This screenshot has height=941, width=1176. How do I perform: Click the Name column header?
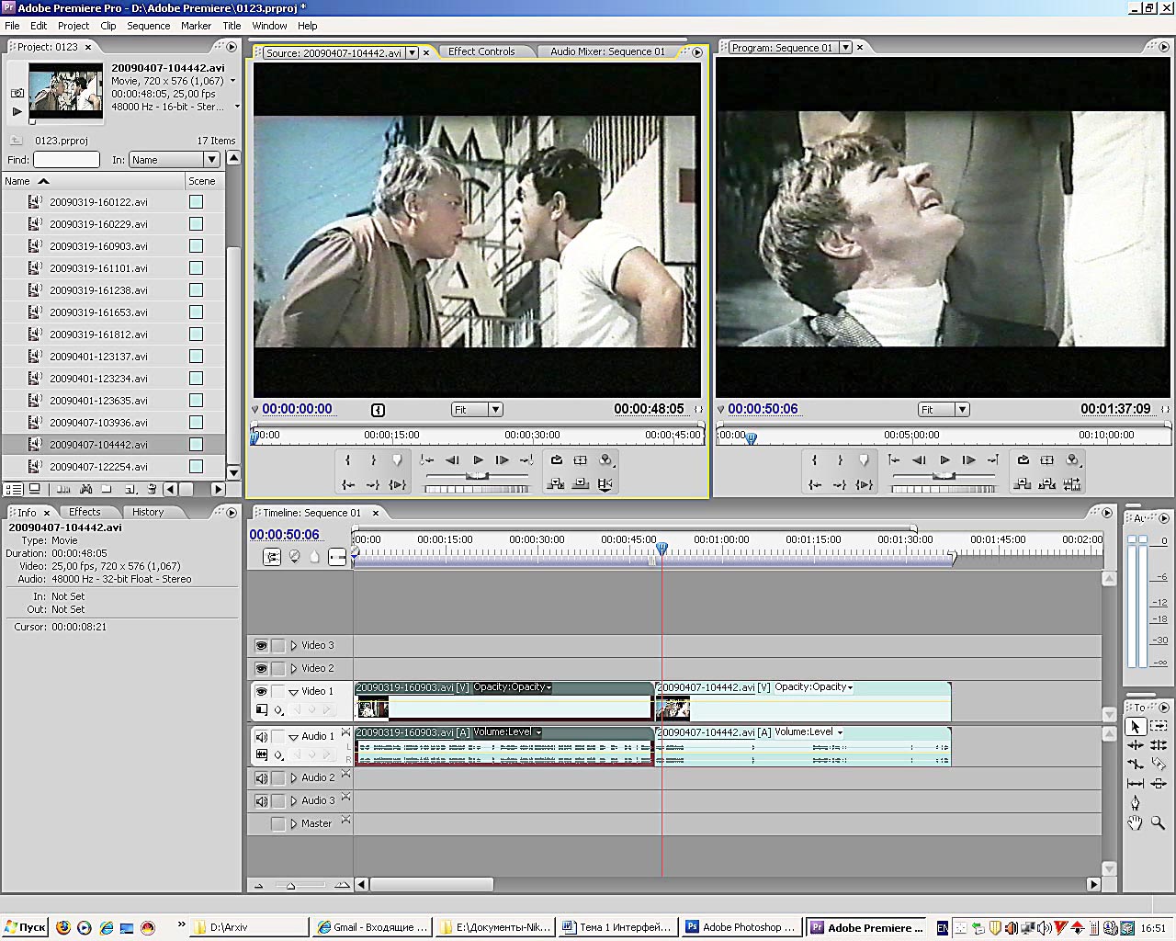pyautogui.click(x=92, y=181)
